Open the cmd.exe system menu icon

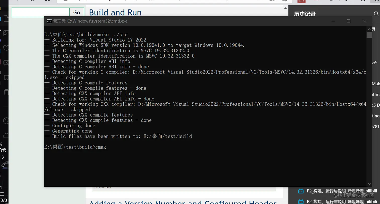(x=49, y=21)
